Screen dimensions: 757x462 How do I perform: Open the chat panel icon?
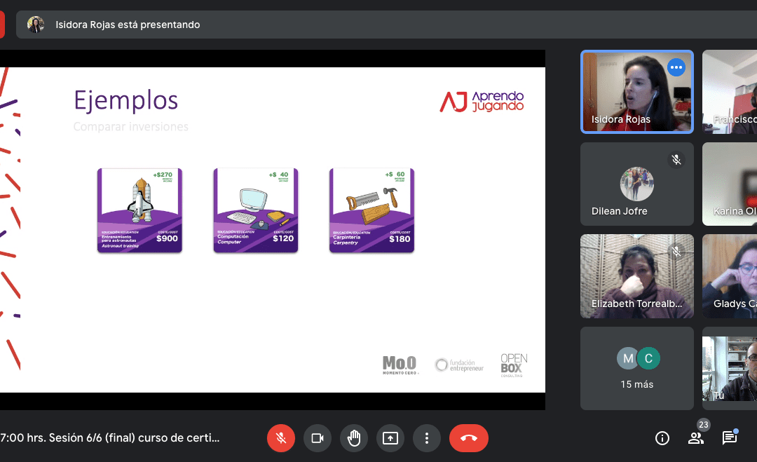coord(730,438)
